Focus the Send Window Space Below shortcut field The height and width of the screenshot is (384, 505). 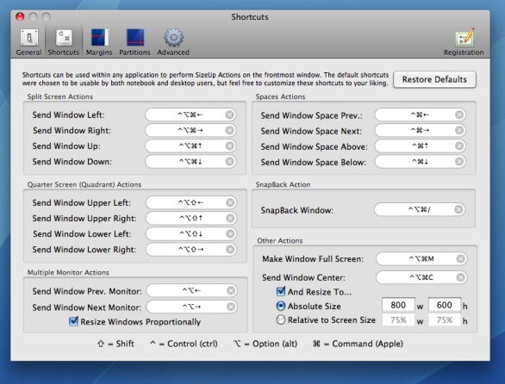tap(421, 161)
